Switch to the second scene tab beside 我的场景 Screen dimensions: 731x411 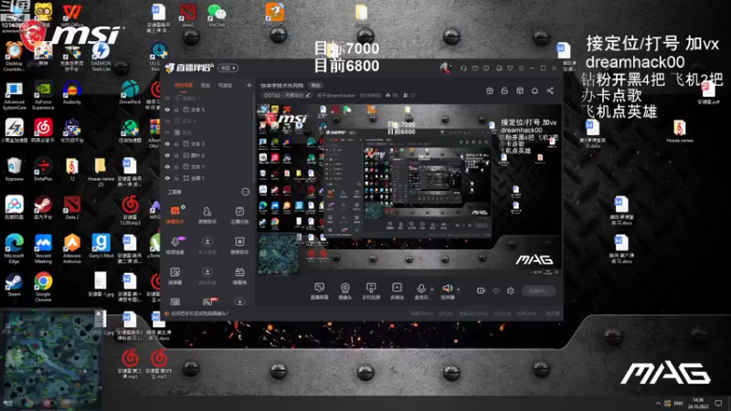tap(205, 86)
